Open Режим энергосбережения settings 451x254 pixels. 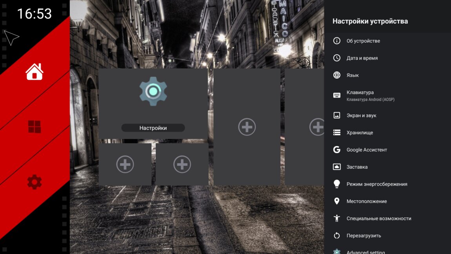(376, 184)
